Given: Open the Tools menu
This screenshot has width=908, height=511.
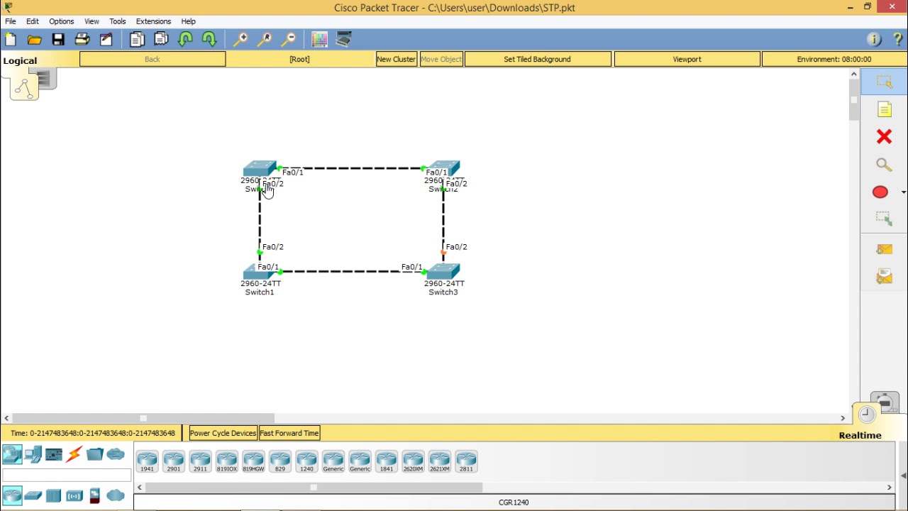Looking at the screenshot, I should tap(118, 21).
